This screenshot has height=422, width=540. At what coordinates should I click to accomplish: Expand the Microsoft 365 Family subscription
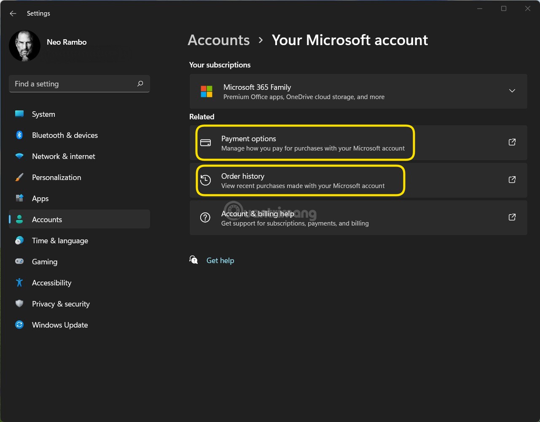pyautogui.click(x=512, y=91)
